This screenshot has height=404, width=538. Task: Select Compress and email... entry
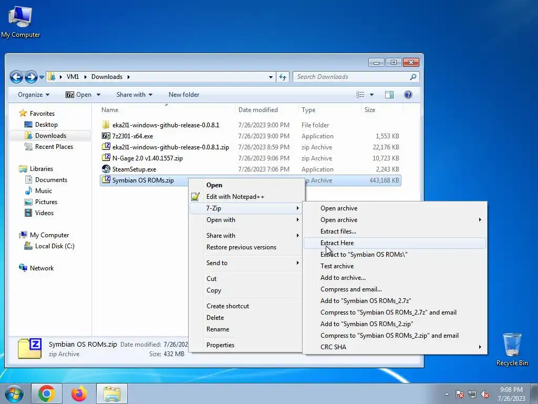point(395,289)
